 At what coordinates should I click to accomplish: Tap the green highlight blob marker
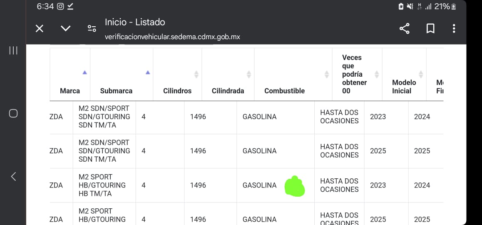(x=295, y=186)
